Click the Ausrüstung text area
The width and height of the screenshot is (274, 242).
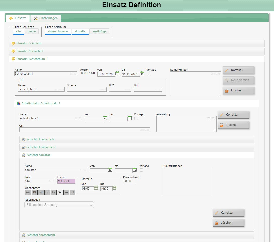pyautogui.click(x=187, y=124)
